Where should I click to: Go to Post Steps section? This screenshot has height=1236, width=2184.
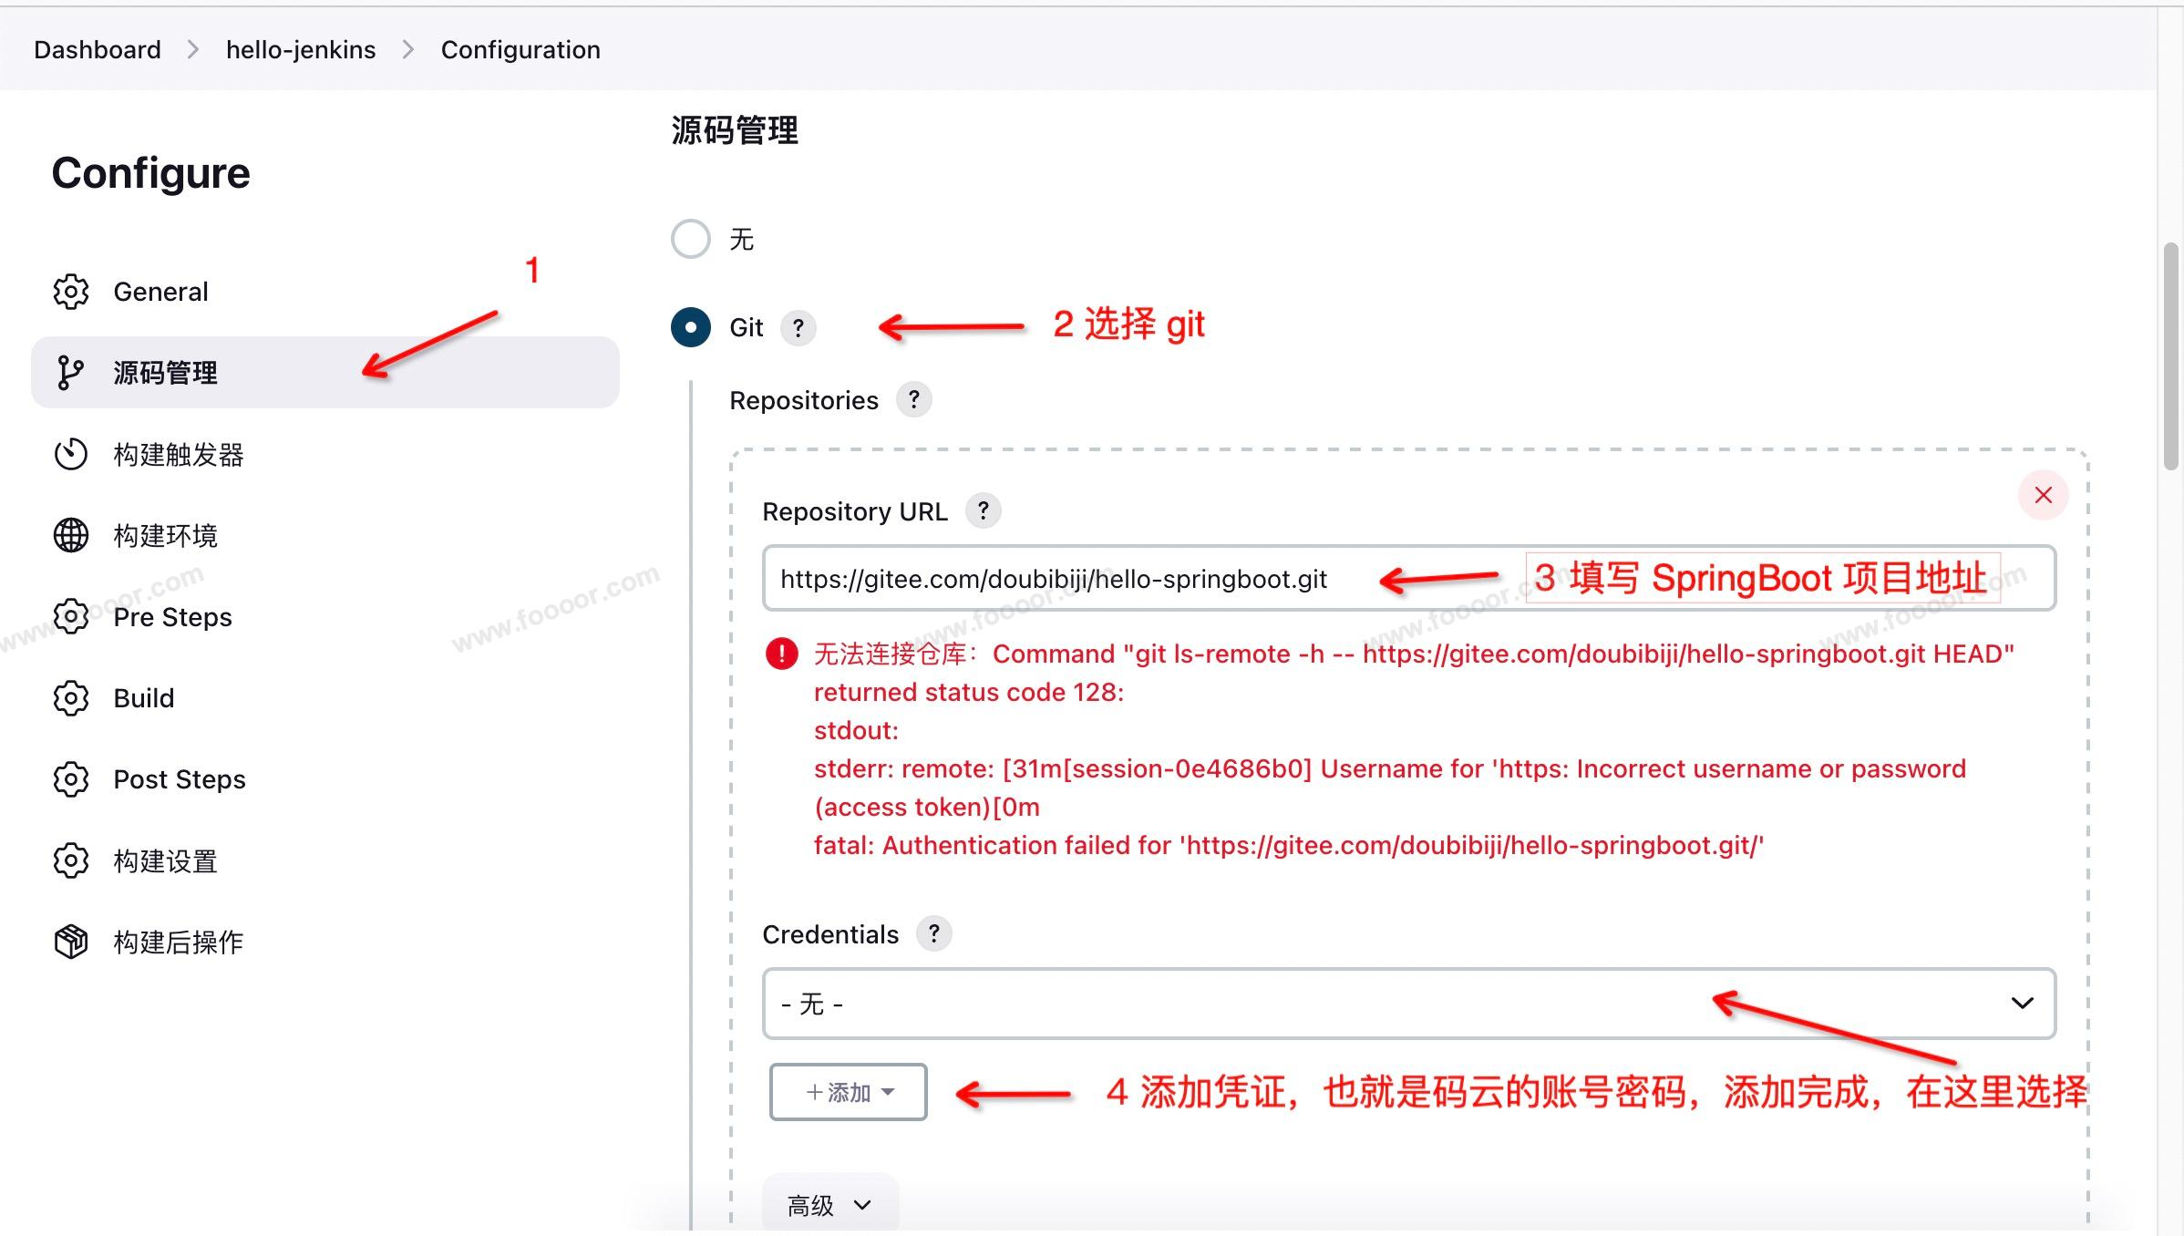(x=180, y=779)
